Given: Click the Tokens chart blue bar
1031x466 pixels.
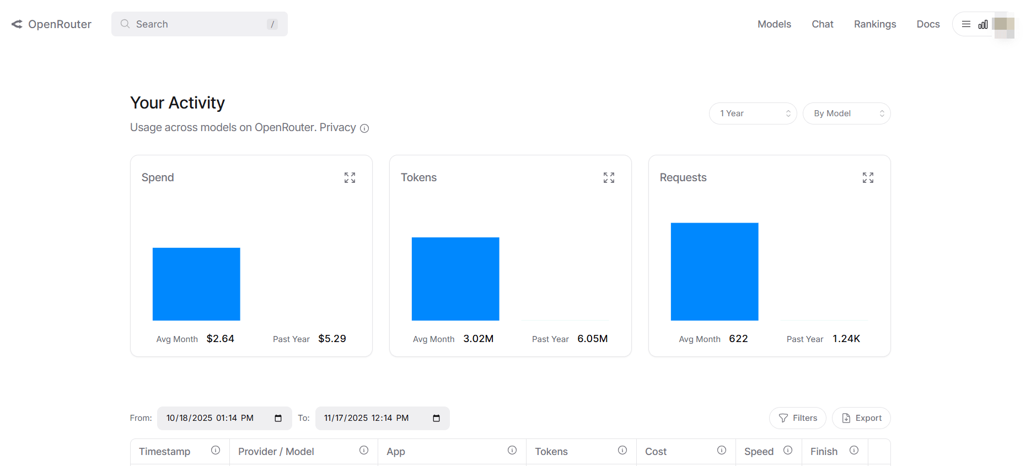Looking at the screenshot, I should [455, 279].
